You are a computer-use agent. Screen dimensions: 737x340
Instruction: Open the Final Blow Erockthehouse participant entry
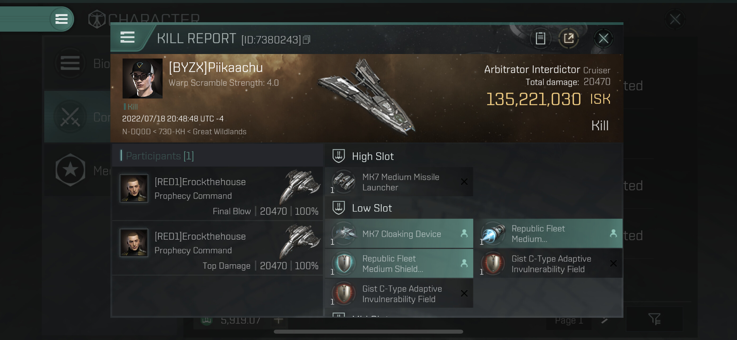click(x=218, y=193)
